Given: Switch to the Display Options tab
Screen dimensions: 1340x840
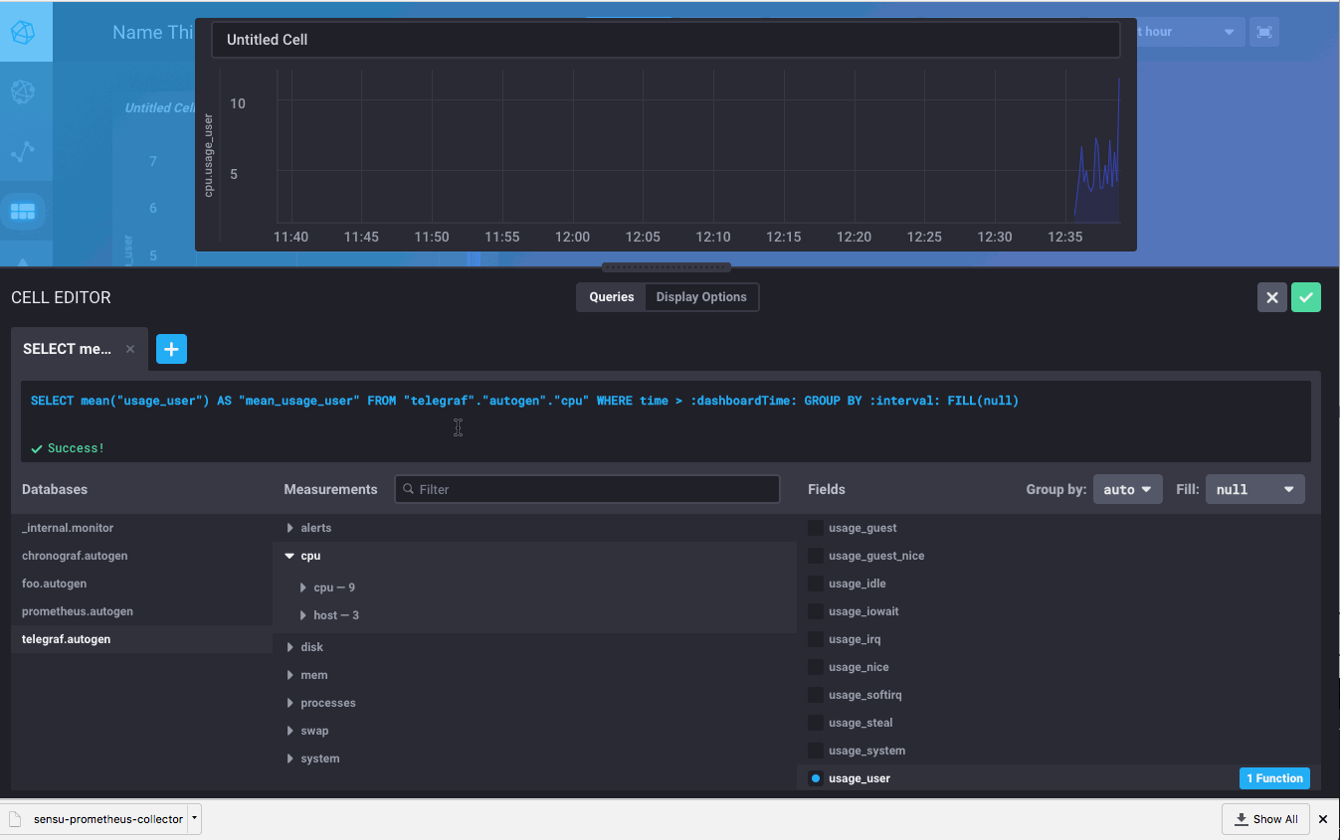Looking at the screenshot, I should tap(701, 297).
